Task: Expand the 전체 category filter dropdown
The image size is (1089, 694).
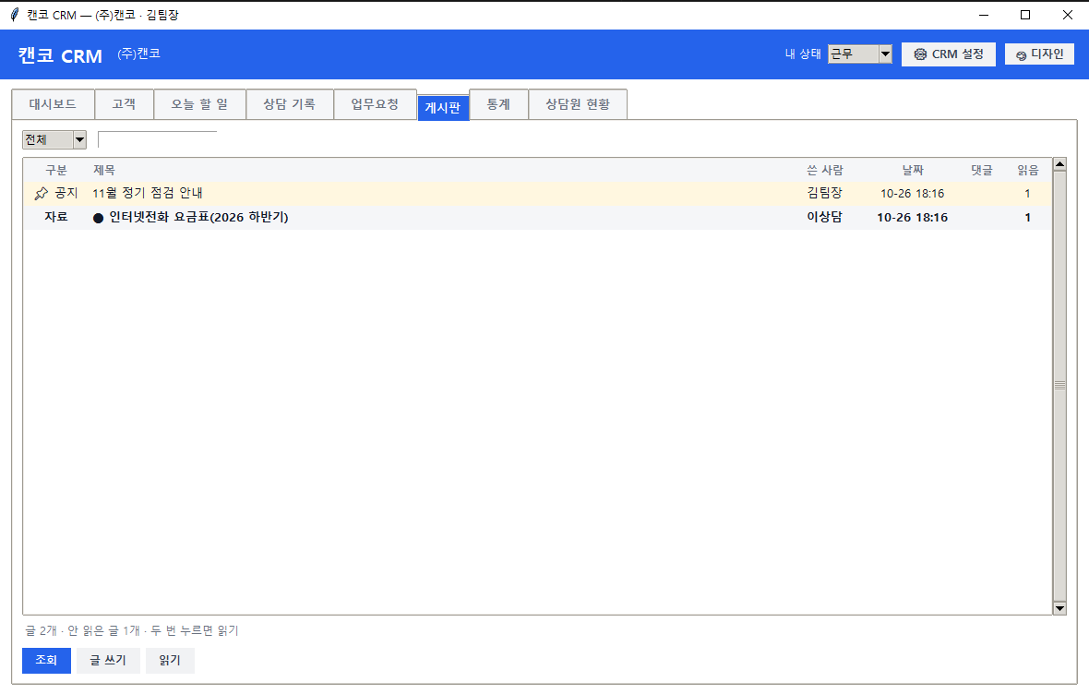Action: pos(54,139)
